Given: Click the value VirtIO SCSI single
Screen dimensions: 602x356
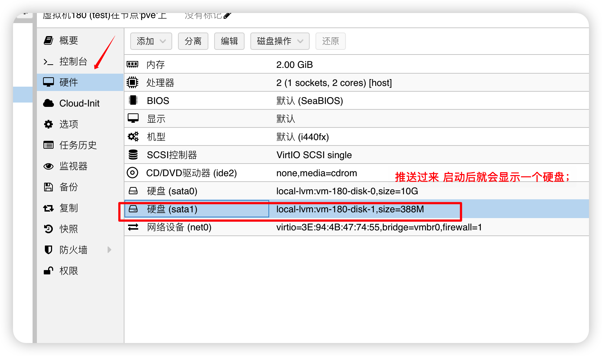Looking at the screenshot, I should [314, 155].
